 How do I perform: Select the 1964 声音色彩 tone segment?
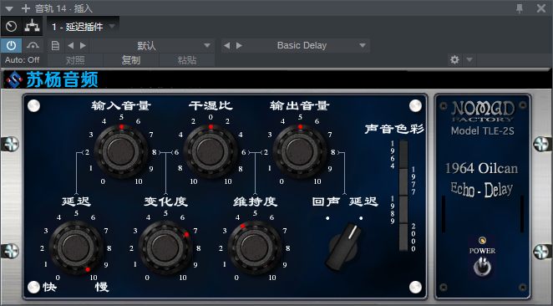[403, 154]
